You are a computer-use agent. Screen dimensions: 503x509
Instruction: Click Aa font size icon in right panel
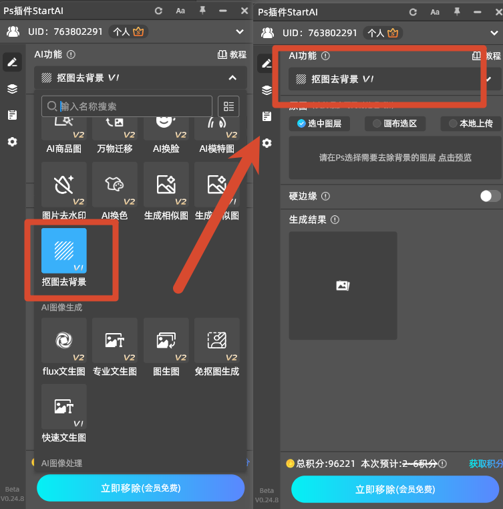click(435, 12)
